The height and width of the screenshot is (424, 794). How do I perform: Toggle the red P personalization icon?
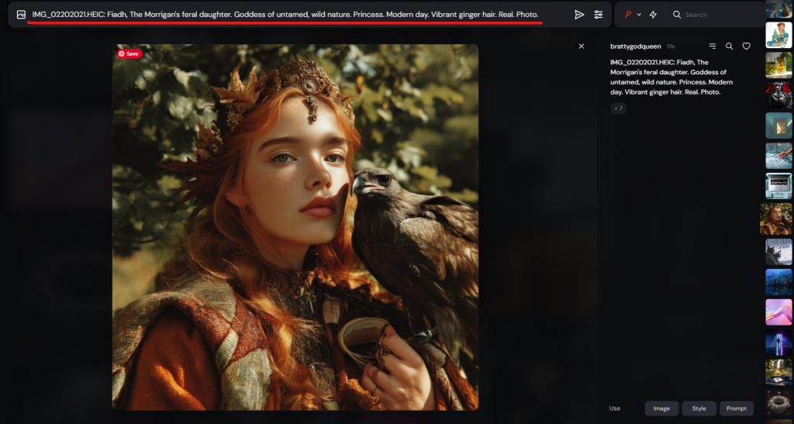click(x=628, y=15)
